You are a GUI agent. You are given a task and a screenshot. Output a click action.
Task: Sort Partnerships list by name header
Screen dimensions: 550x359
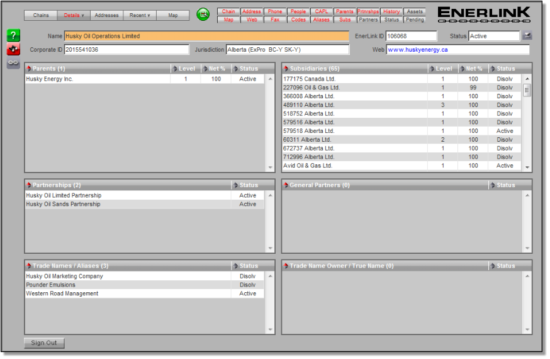click(x=128, y=185)
